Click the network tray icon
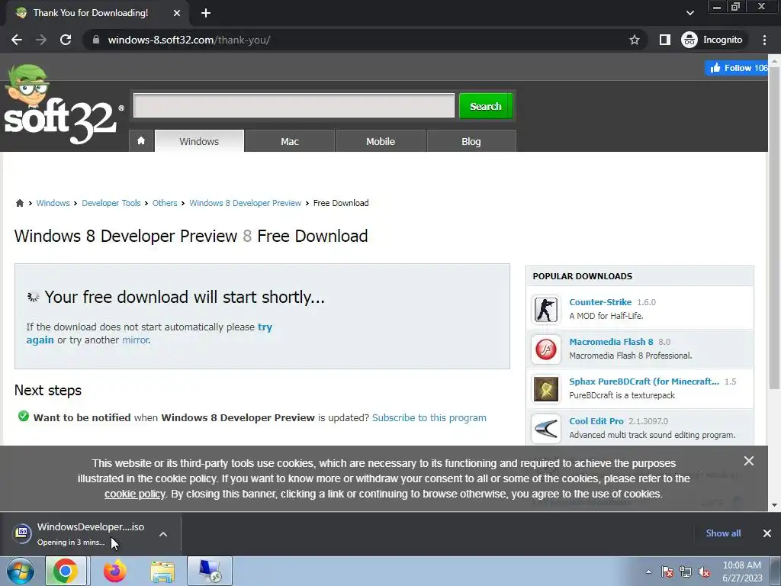This screenshot has width=781, height=586. [x=686, y=572]
